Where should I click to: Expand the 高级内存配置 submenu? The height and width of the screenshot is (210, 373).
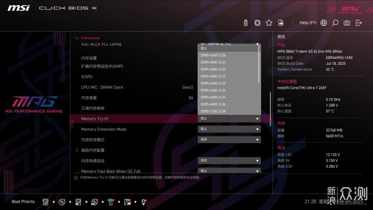tap(93, 150)
